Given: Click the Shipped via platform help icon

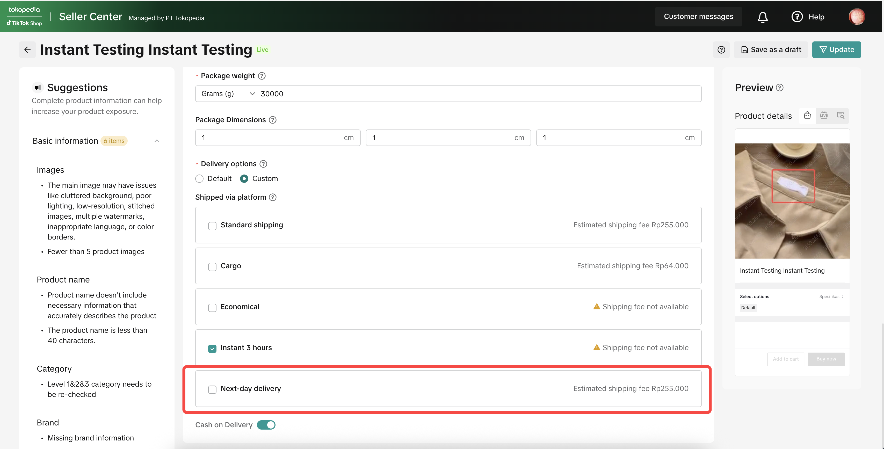Looking at the screenshot, I should click(272, 197).
